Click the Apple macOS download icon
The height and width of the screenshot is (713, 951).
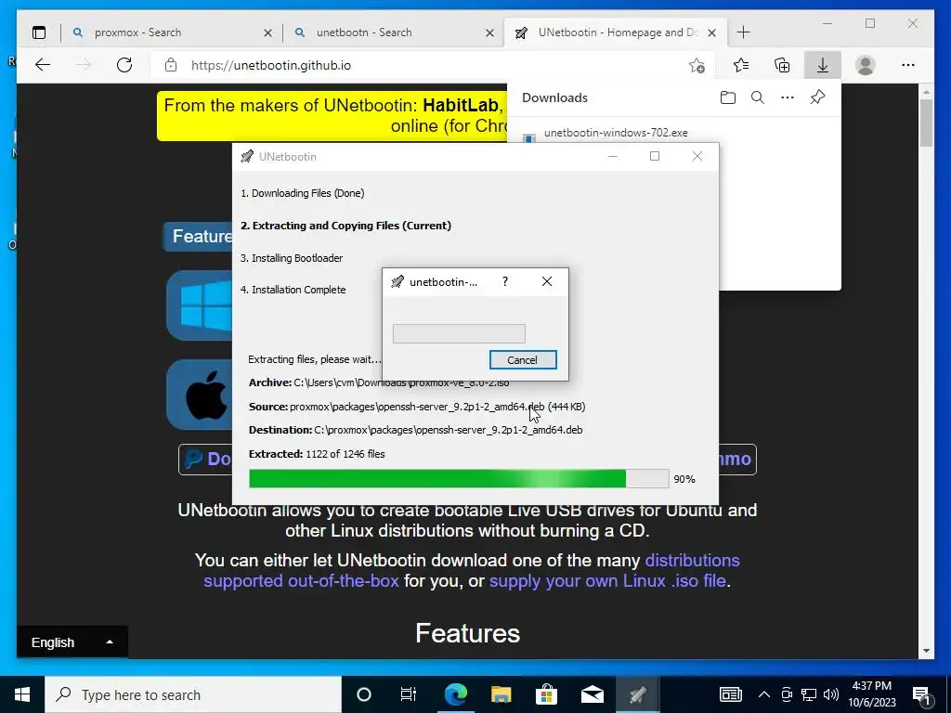201,395
